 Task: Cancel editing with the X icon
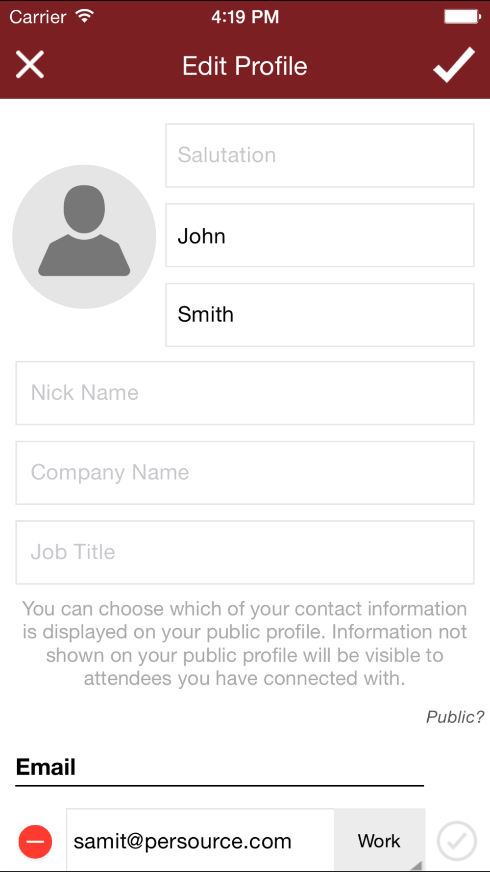tap(30, 64)
